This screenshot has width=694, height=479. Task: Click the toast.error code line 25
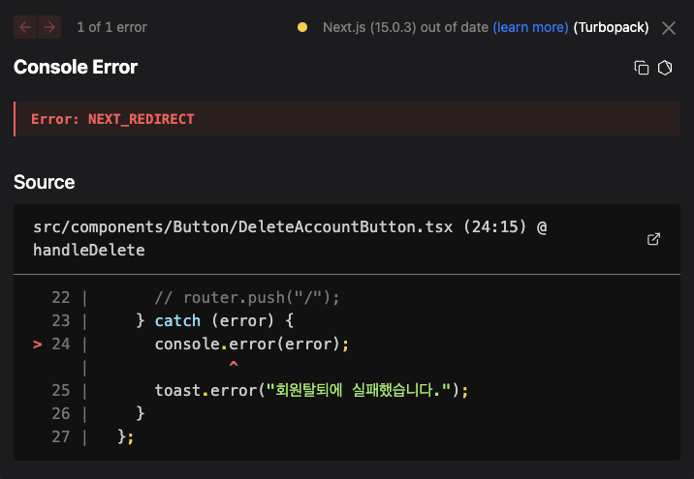click(x=311, y=391)
